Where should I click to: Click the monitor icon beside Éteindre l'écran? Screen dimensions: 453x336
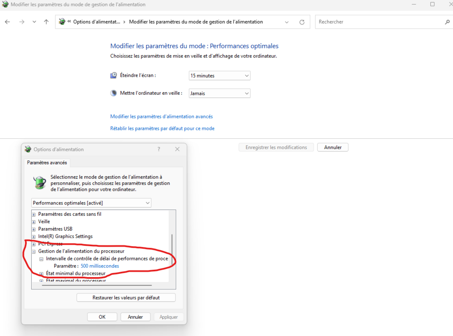point(114,75)
